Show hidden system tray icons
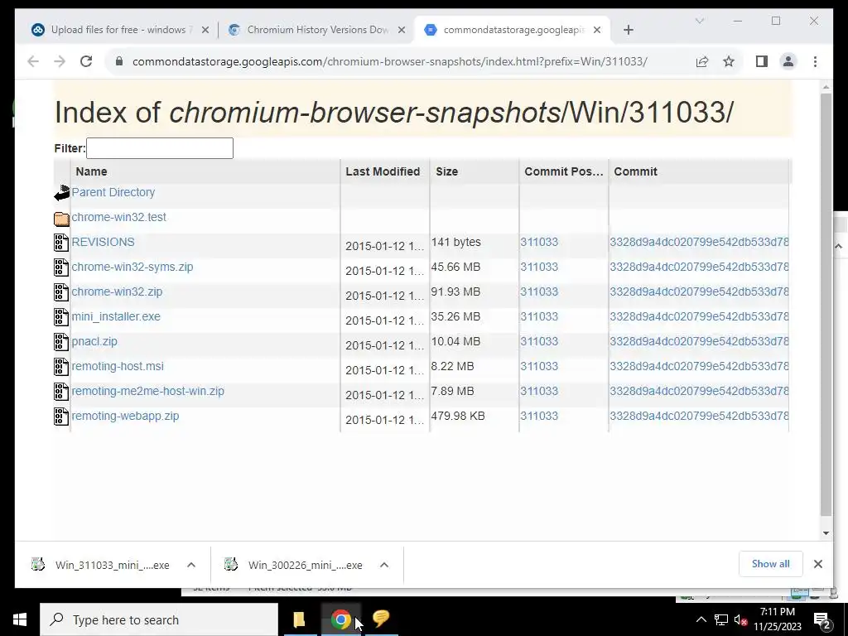The width and height of the screenshot is (848, 636). point(701,619)
